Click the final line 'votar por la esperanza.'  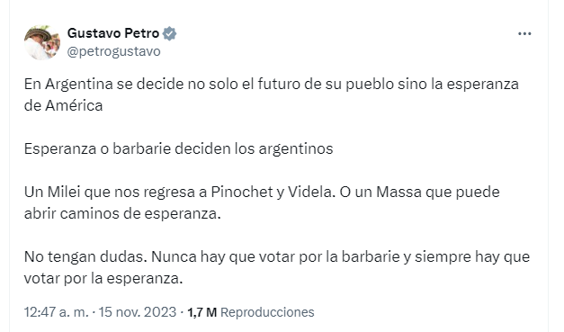coord(103,279)
